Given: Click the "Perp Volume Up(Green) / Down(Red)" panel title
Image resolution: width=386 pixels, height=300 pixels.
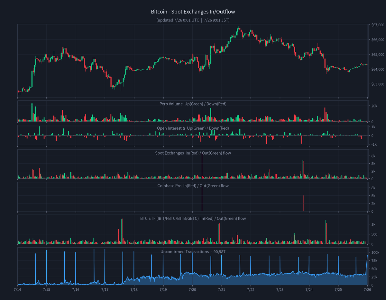Looking at the screenshot, I should tap(193, 104).
